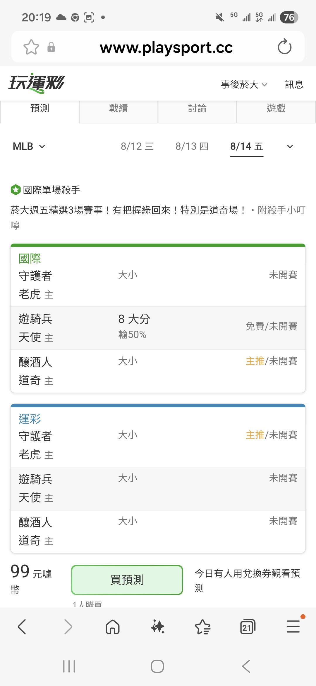This screenshot has width=316, height=686.
Task: Open the 訊息 link
Action: point(294,84)
